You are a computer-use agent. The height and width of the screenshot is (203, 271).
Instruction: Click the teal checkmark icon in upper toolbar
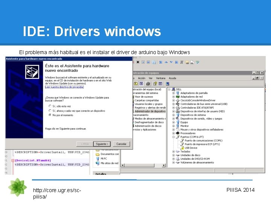coord(198,62)
